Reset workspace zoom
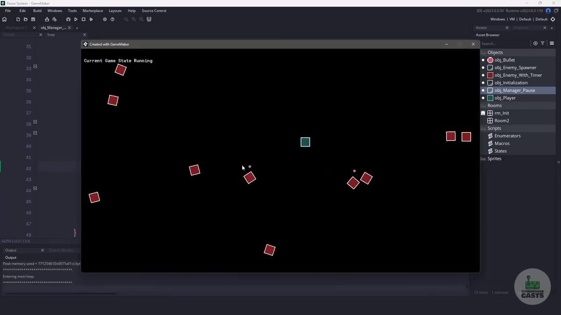The width and height of the screenshot is (561, 315). pyautogui.click(x=134, y=19)
